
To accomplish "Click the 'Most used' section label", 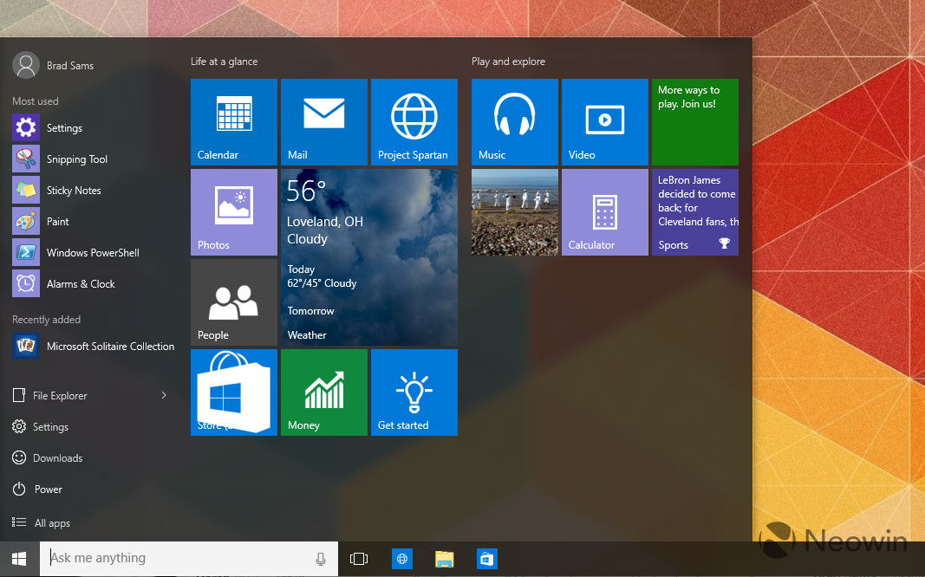I will (36, 101).
